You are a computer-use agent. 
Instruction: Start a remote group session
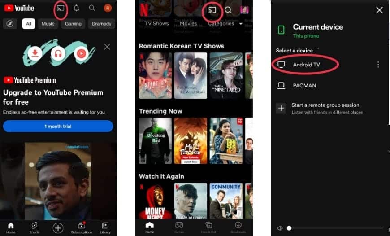pos(325,108)
